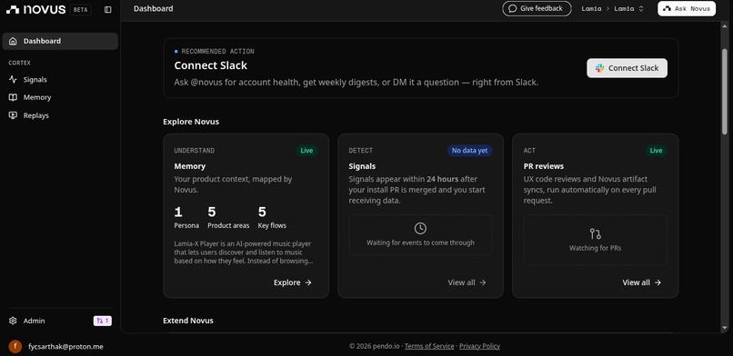Image resolution: width=733 pixels, height=356 pixels.
Task: Click Explore in the Memory card
Action: 293,282
